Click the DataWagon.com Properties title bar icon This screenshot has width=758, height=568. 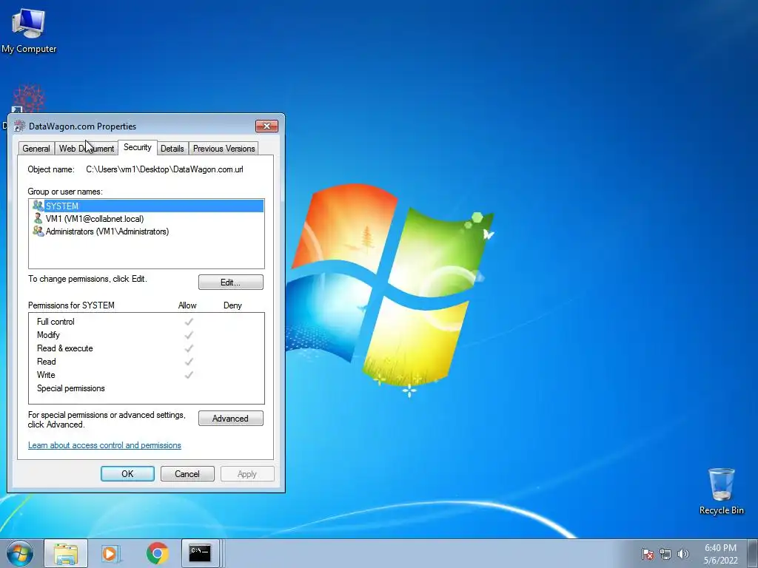[19, 126]
